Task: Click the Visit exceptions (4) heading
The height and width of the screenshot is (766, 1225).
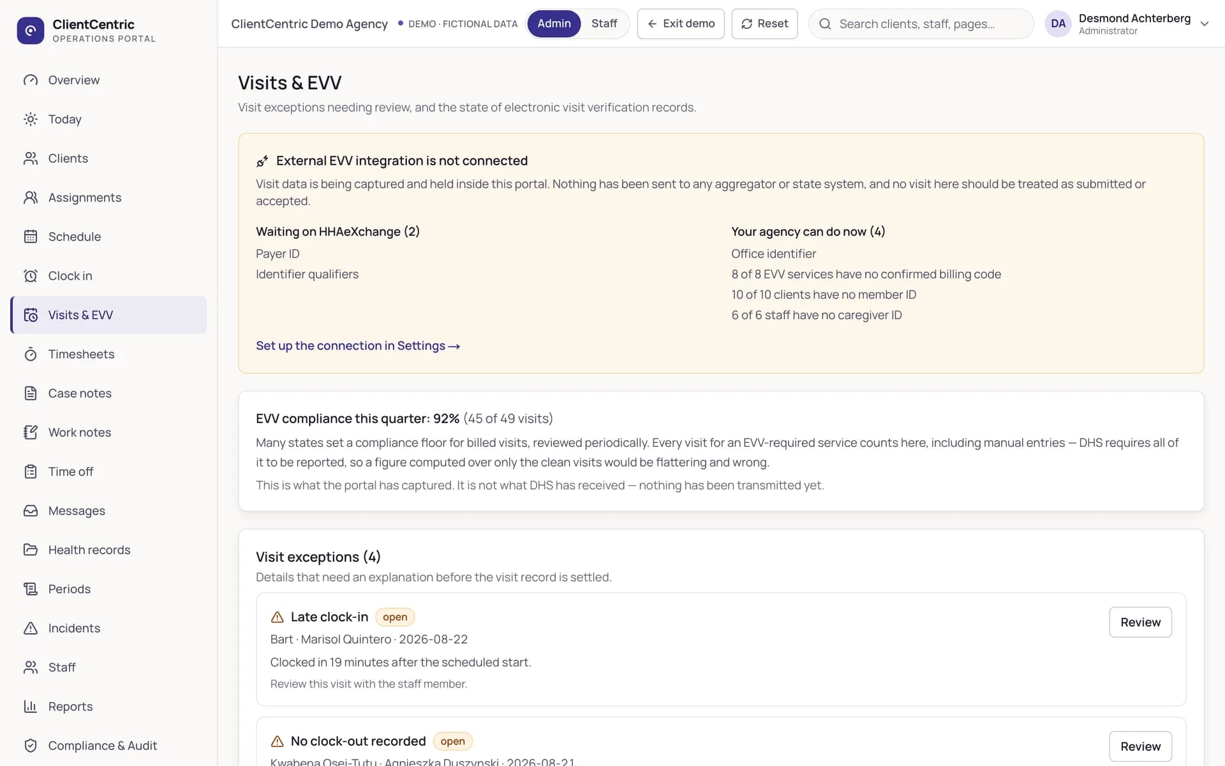Action: coord(318,557)
